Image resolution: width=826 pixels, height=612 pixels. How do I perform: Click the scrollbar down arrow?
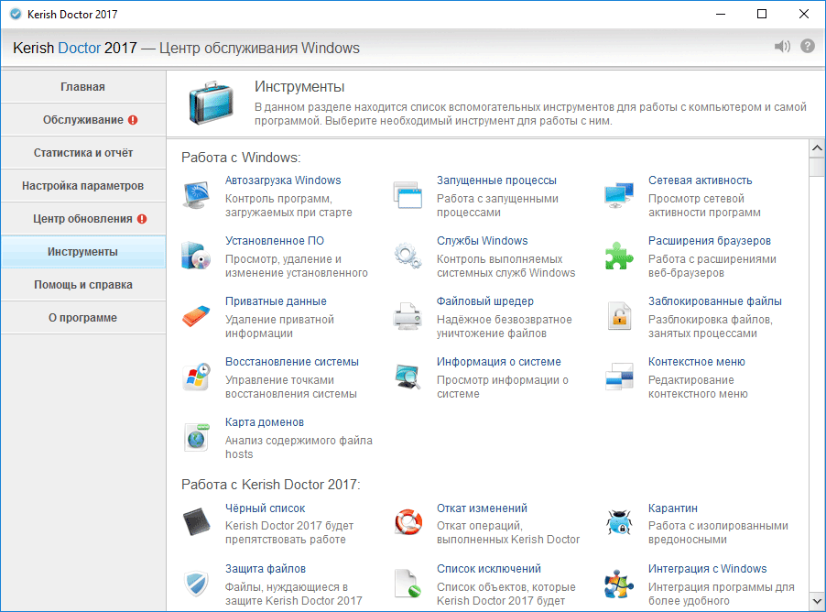pos(817,603)
